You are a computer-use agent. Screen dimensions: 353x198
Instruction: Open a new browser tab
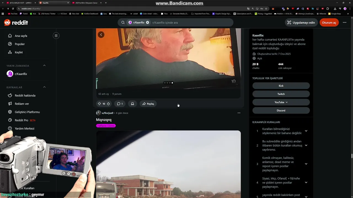point(106,3)
